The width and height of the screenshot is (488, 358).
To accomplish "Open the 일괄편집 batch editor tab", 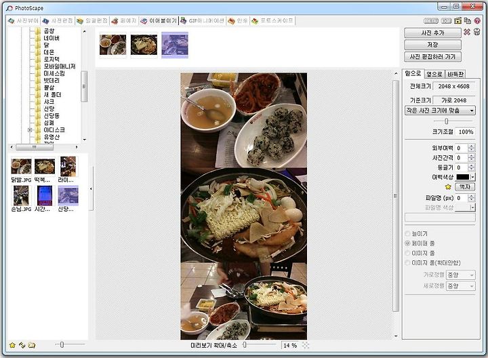I will pyautogui.click(x=91, y=21).
